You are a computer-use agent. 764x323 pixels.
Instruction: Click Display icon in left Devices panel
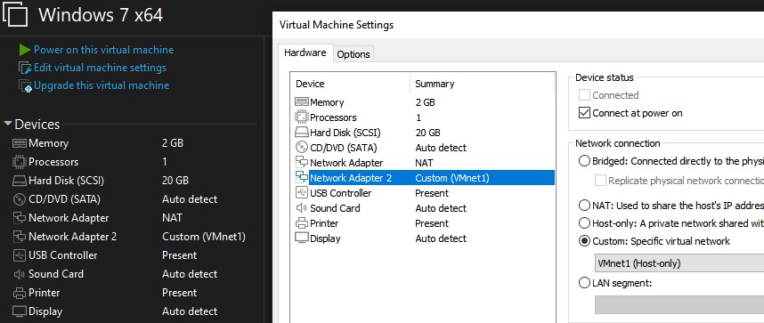tap(20, 311)
